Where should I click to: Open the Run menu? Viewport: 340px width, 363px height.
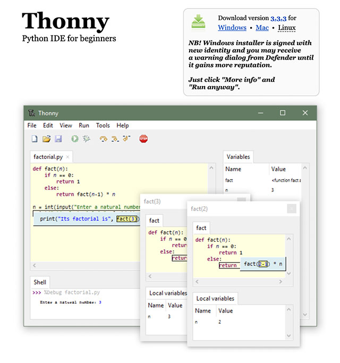tap(84, 125)
